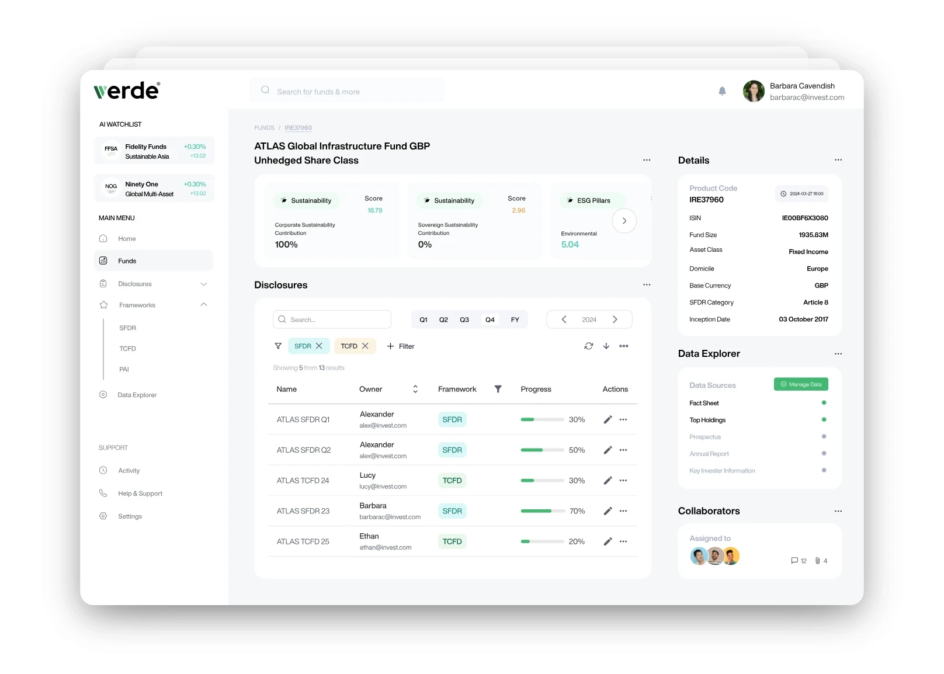Open Collaborators panel more options
The height and width of the screenshot is (674, 944).
[x=838, y=511]
